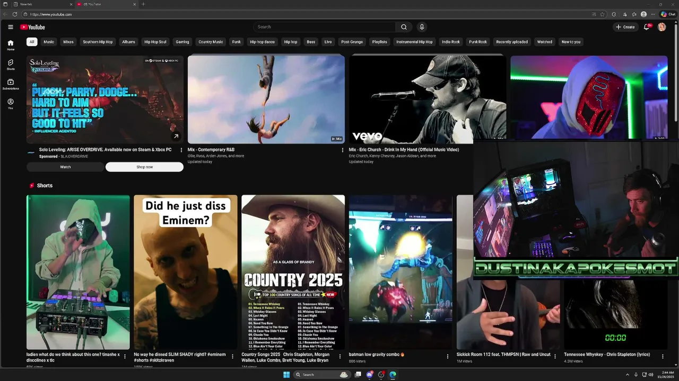
Task: Open Subscriptions in the sidebar
Action: [x=11, y=85]
